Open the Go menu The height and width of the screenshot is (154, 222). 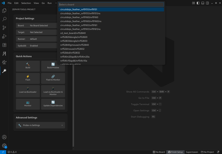click(x=43, y=3)
